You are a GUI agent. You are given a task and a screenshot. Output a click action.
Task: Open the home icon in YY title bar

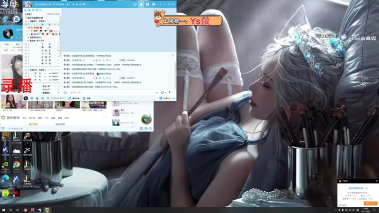click(x=141, y=4)
